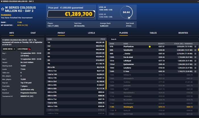The image size is (199, 118).
Task: Open the CHAT tab
Action: [x=33, y=33]
